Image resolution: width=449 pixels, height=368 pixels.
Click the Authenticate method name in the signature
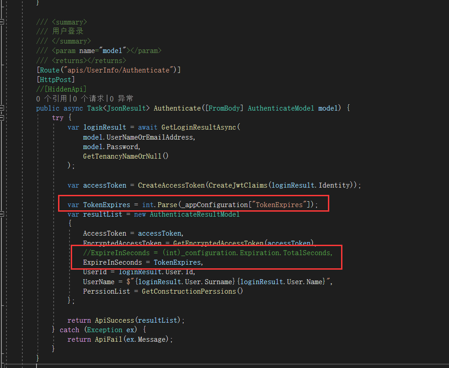pos(177,108)
